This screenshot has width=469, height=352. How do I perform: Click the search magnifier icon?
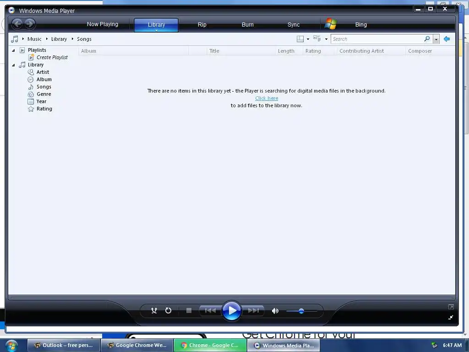(x=427, y=39)
